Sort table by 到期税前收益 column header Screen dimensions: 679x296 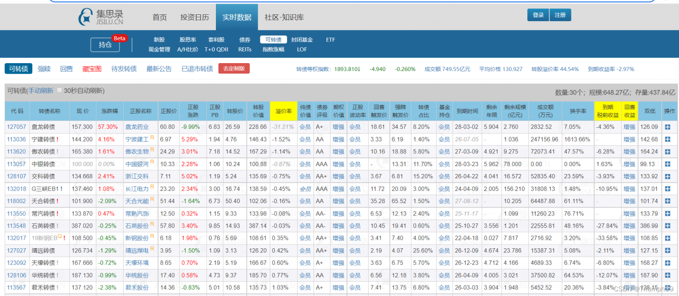607,111
